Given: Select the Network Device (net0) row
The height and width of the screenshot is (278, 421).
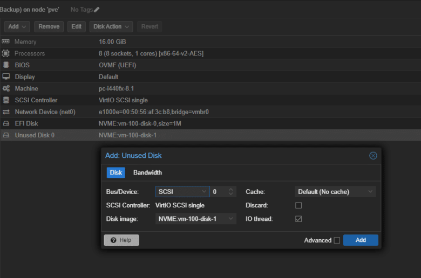Looking at the screenshot, I should (210, 112).
